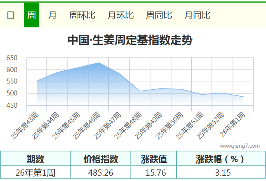Select the highlighted 周 tab
Image resolution: width=266 pixels, height=181 pixels.
click(31, 15)
